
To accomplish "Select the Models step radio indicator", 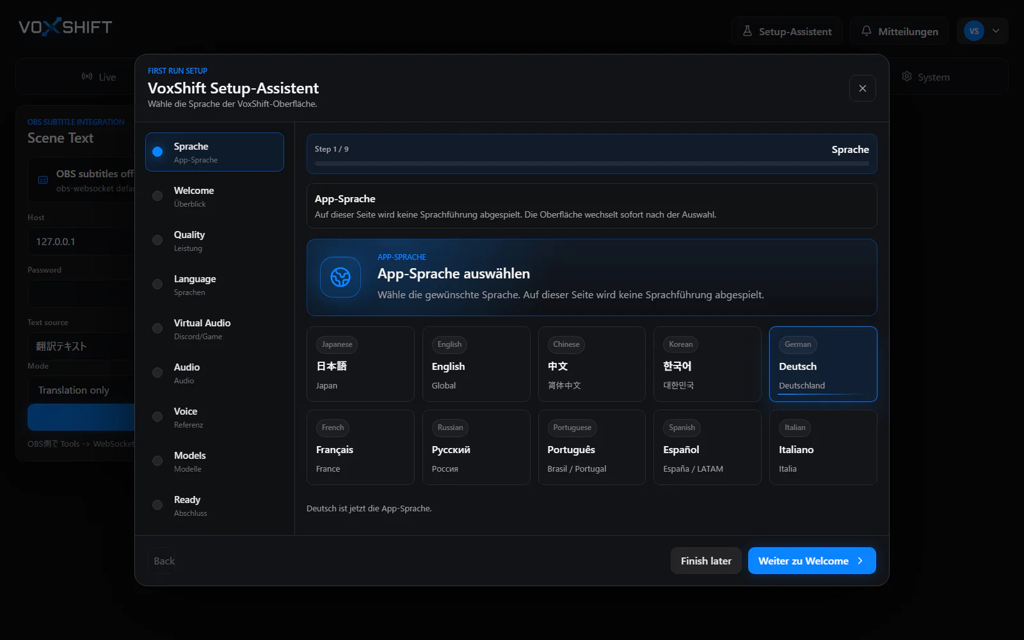I will 157,461.
